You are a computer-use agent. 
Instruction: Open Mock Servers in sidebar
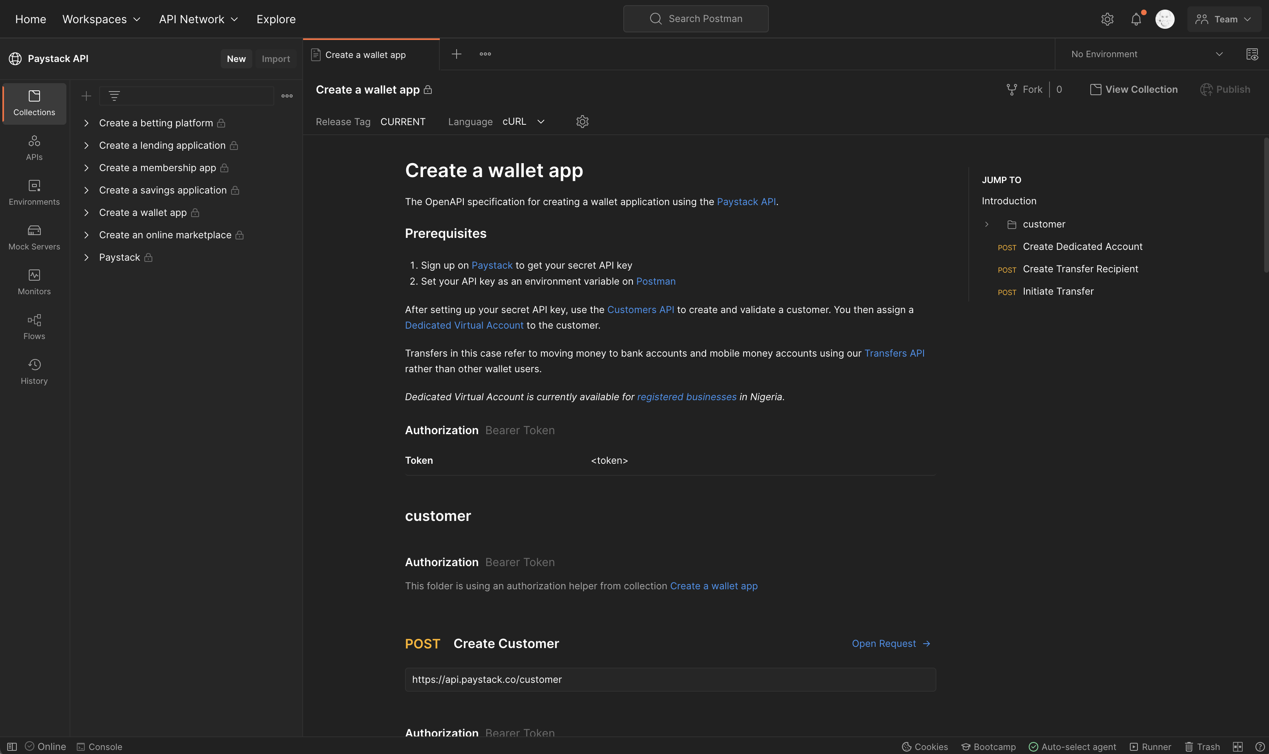[x=34, y=237]
